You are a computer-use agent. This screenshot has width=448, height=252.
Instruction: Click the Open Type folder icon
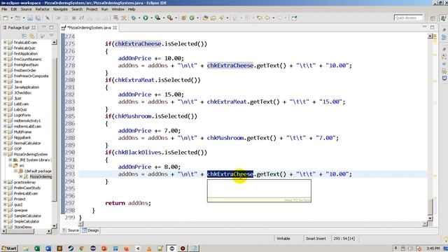[205, 18]
